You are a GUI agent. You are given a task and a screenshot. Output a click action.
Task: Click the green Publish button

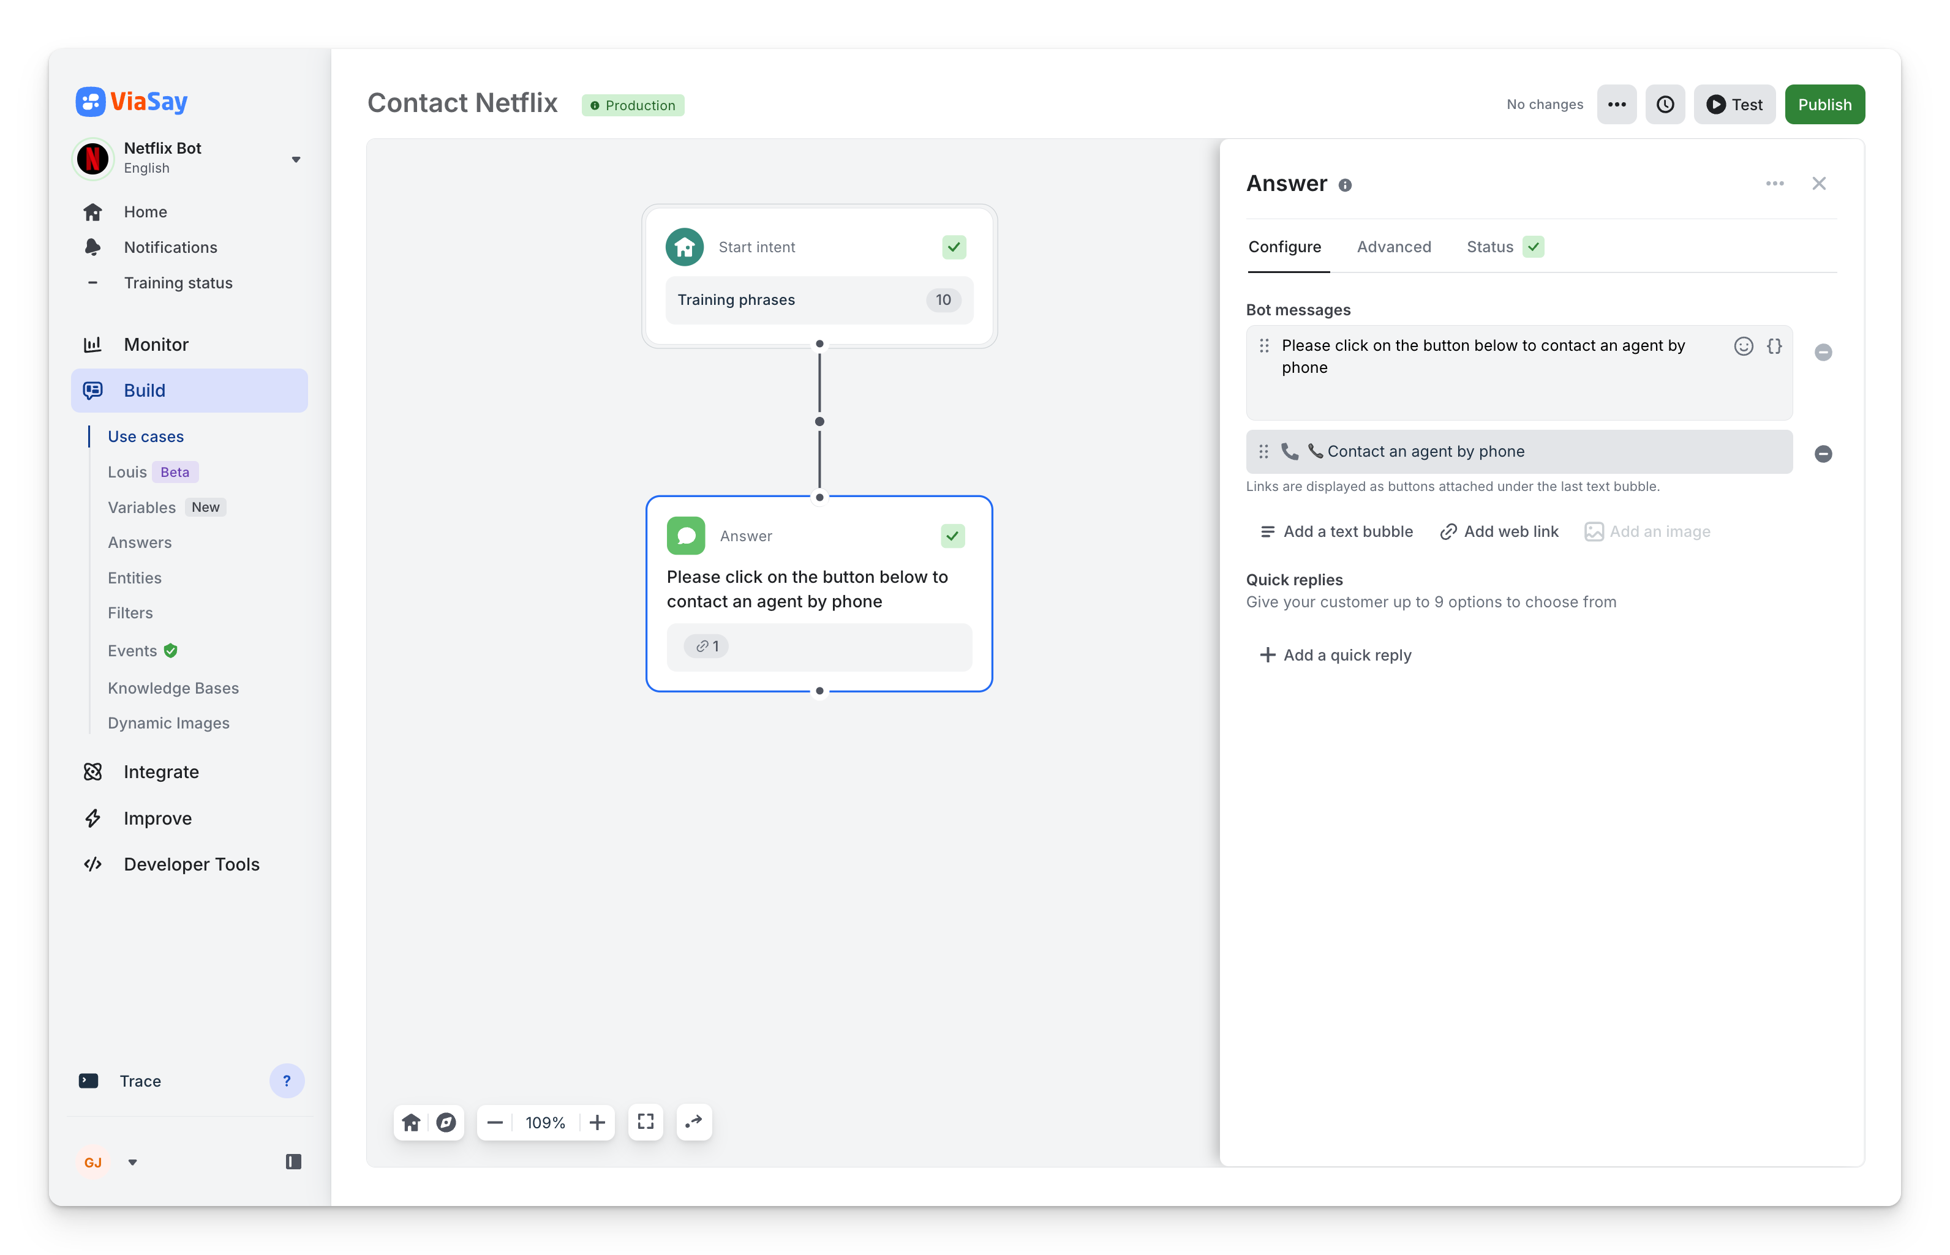[1824, 104]
